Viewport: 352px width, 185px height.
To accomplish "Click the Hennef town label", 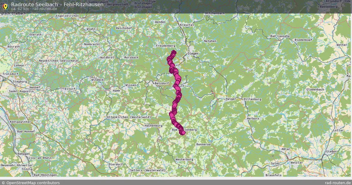I will (x=35, y=88).
